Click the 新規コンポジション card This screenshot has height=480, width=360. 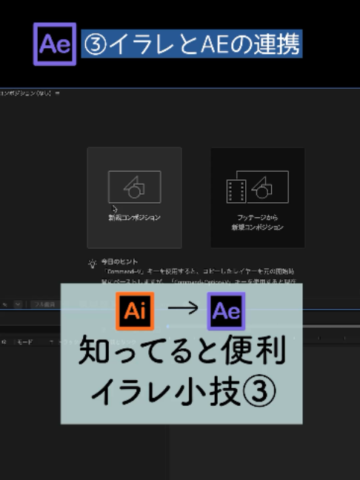pos(134,198)
